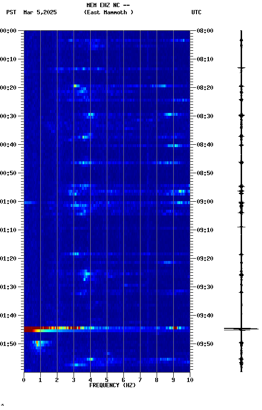Viewport: 262px width, 410px height.
Task: Click the frequency tick label '2'
Action: coord(57,380)
